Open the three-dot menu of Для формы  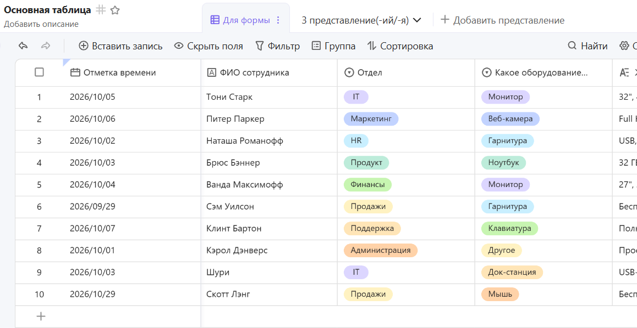click(278, 20)
